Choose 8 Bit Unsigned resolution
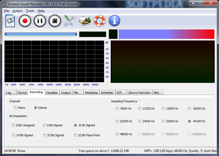Viewport: 219px width, 156px height. coord(23,125)
